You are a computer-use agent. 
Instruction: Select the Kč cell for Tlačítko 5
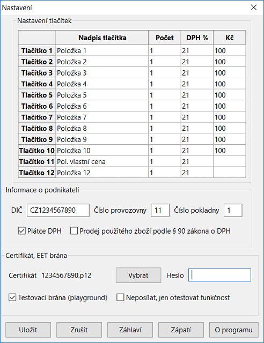229,95
